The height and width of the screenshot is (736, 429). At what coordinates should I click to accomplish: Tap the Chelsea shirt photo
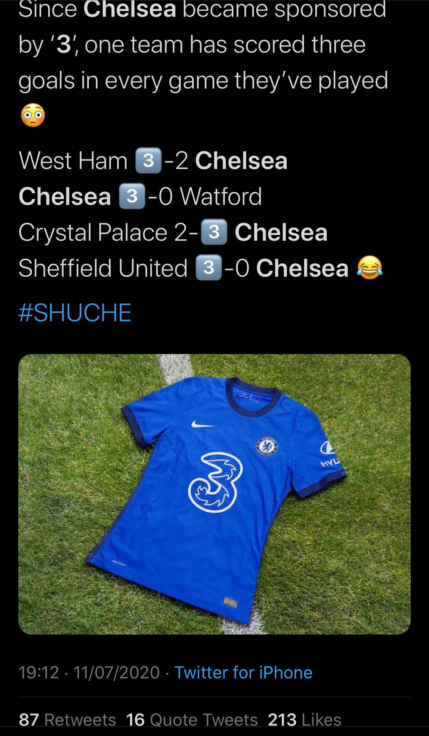click(214, 494)
